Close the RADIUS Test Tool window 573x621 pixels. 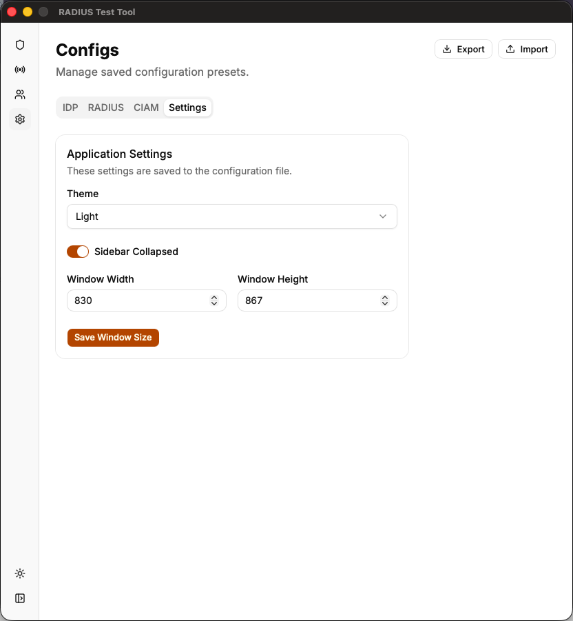12,12
